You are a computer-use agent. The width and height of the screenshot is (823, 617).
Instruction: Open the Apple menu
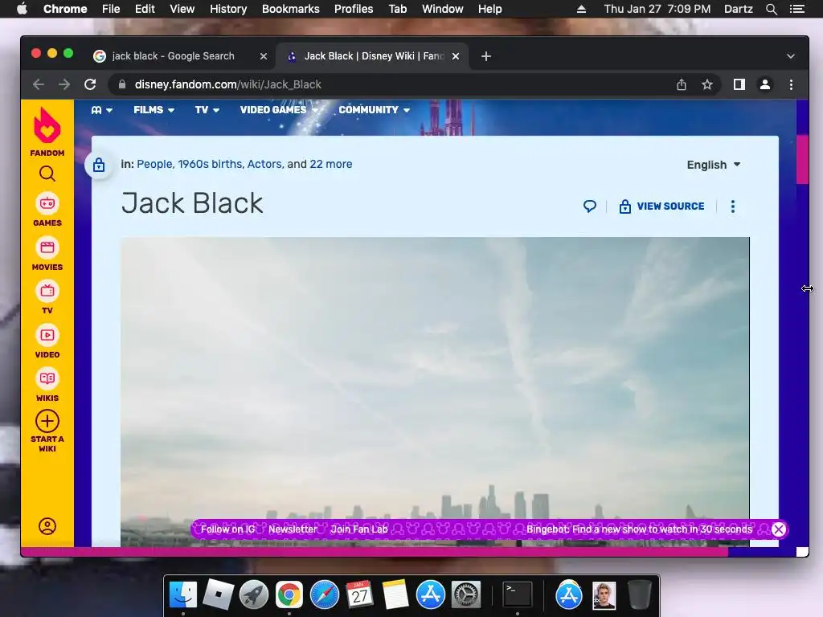[x=22, y=9]
